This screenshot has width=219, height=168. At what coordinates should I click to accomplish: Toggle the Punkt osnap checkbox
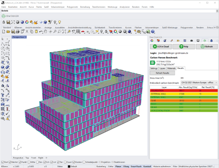(x=20, y=162)
